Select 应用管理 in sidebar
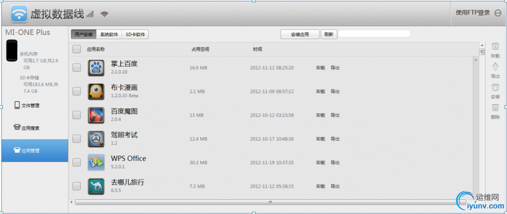Image resolution: width=507 pixels, height=214 pixels. (x=35, y=151)
